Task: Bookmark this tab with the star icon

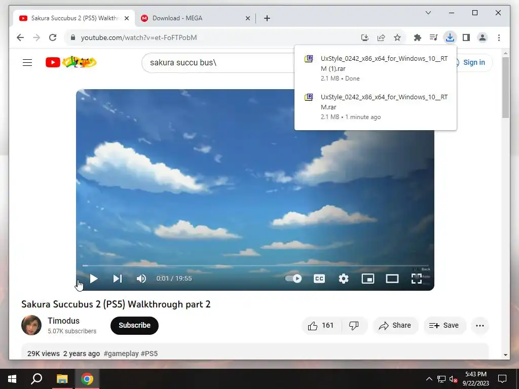Action: 397,37
